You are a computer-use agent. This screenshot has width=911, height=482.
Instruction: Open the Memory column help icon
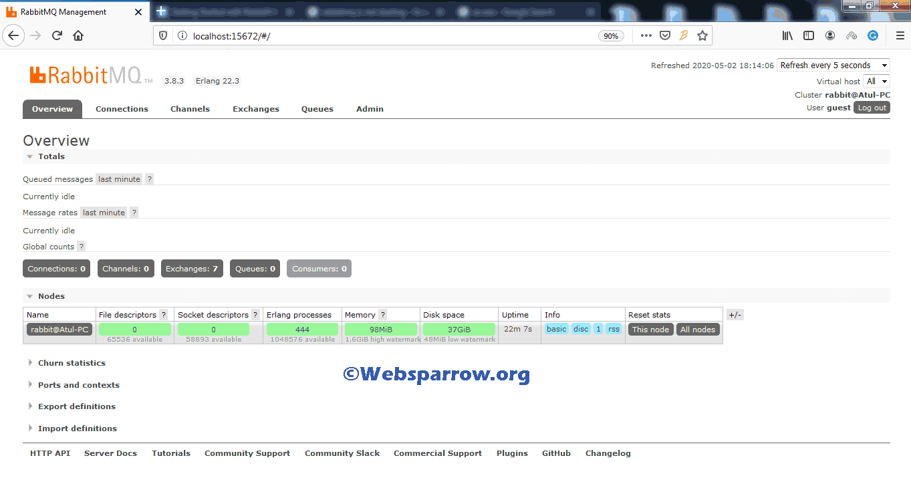tap(382, 315)
